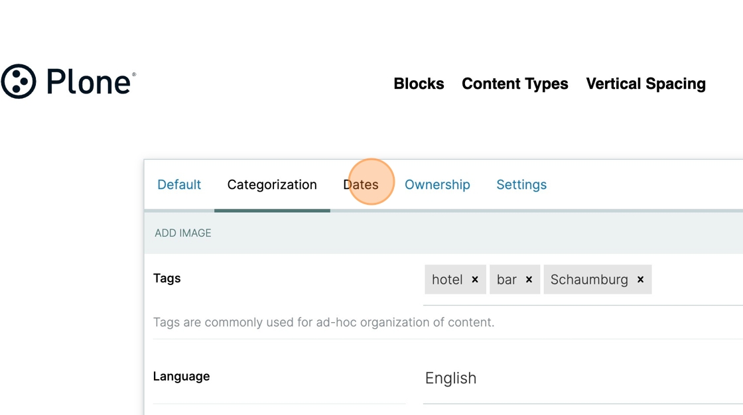Remove the hotel tag with its x

point(475,280)
